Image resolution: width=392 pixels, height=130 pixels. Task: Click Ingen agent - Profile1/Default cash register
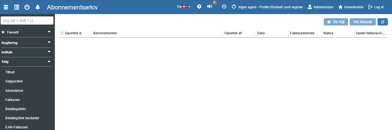(271, 7)
